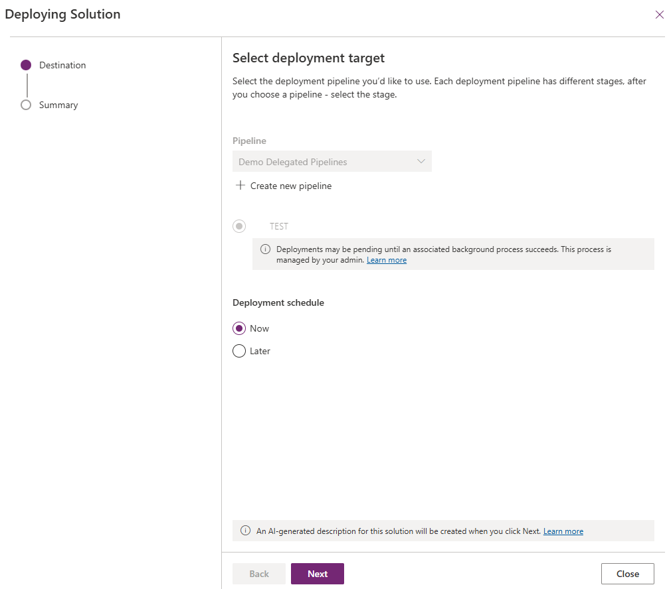Click the Close button at bottom right

point(627,574)
